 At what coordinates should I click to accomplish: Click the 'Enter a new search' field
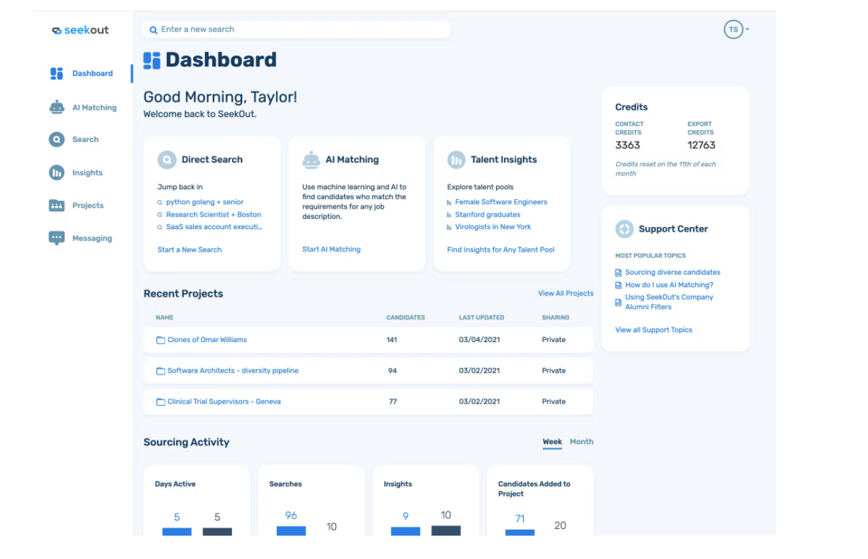(296, 30)
